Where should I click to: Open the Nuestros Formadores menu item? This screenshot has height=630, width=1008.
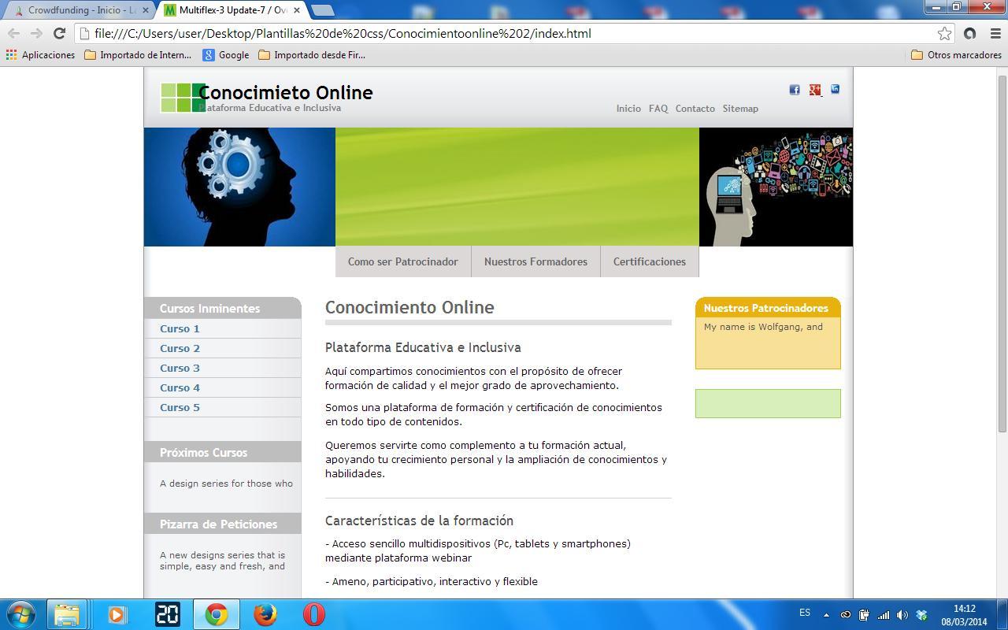point(535,261)
